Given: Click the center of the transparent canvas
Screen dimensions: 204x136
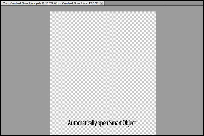Looking at the screenshot, I should (x=103, y=73).
